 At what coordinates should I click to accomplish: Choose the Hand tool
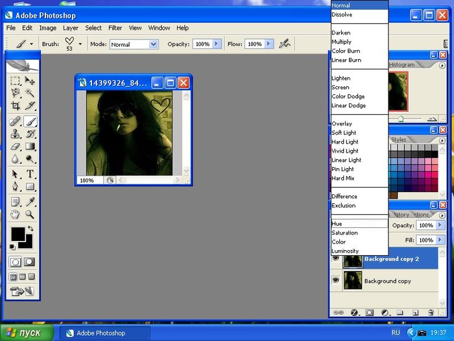point(16,214)
